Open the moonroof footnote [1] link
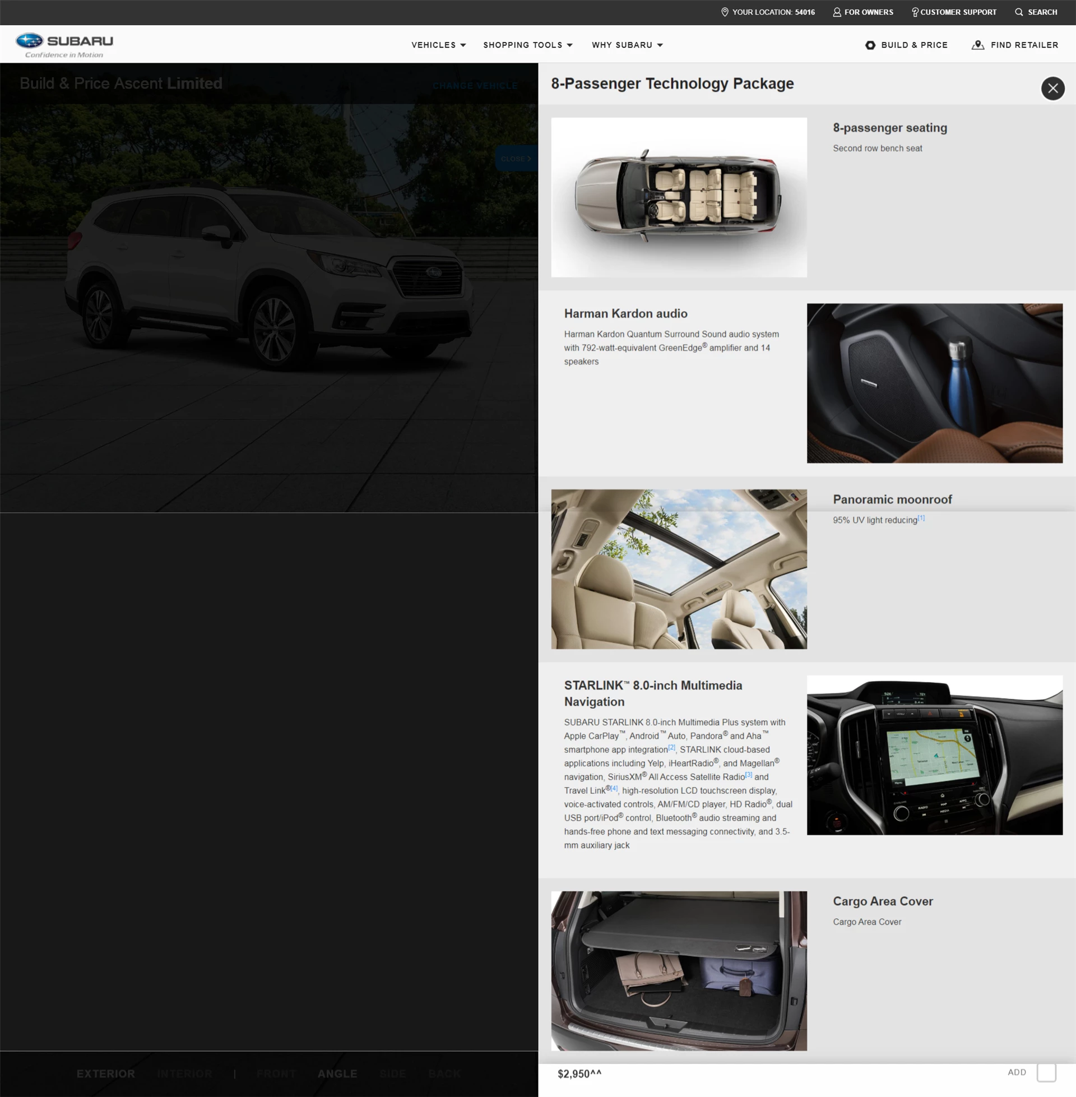Viewport: 1076px width, 1097px height. tap(921, 518)
